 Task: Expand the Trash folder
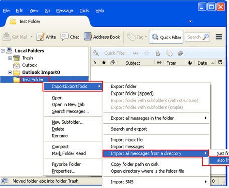10,58
